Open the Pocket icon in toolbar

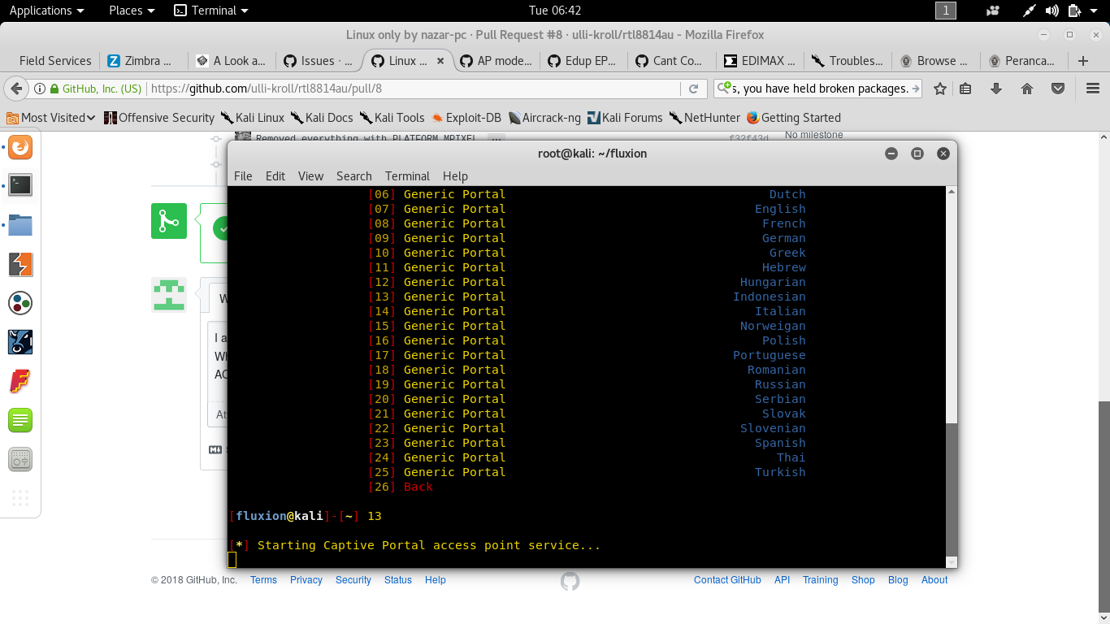click(1058, 89)
